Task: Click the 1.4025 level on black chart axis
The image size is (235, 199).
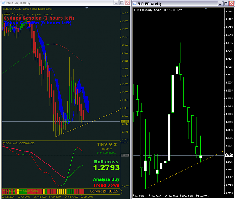Action: coord(229,67)
